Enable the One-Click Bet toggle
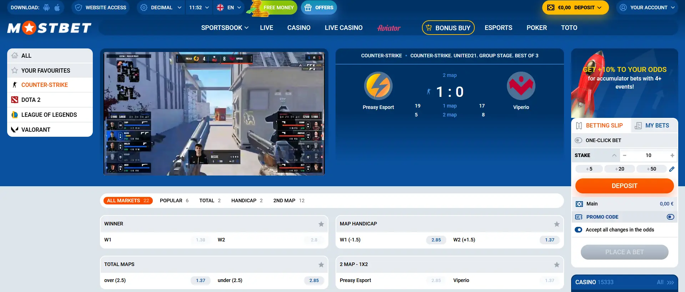The image size is (685, 292). [578, 140]
